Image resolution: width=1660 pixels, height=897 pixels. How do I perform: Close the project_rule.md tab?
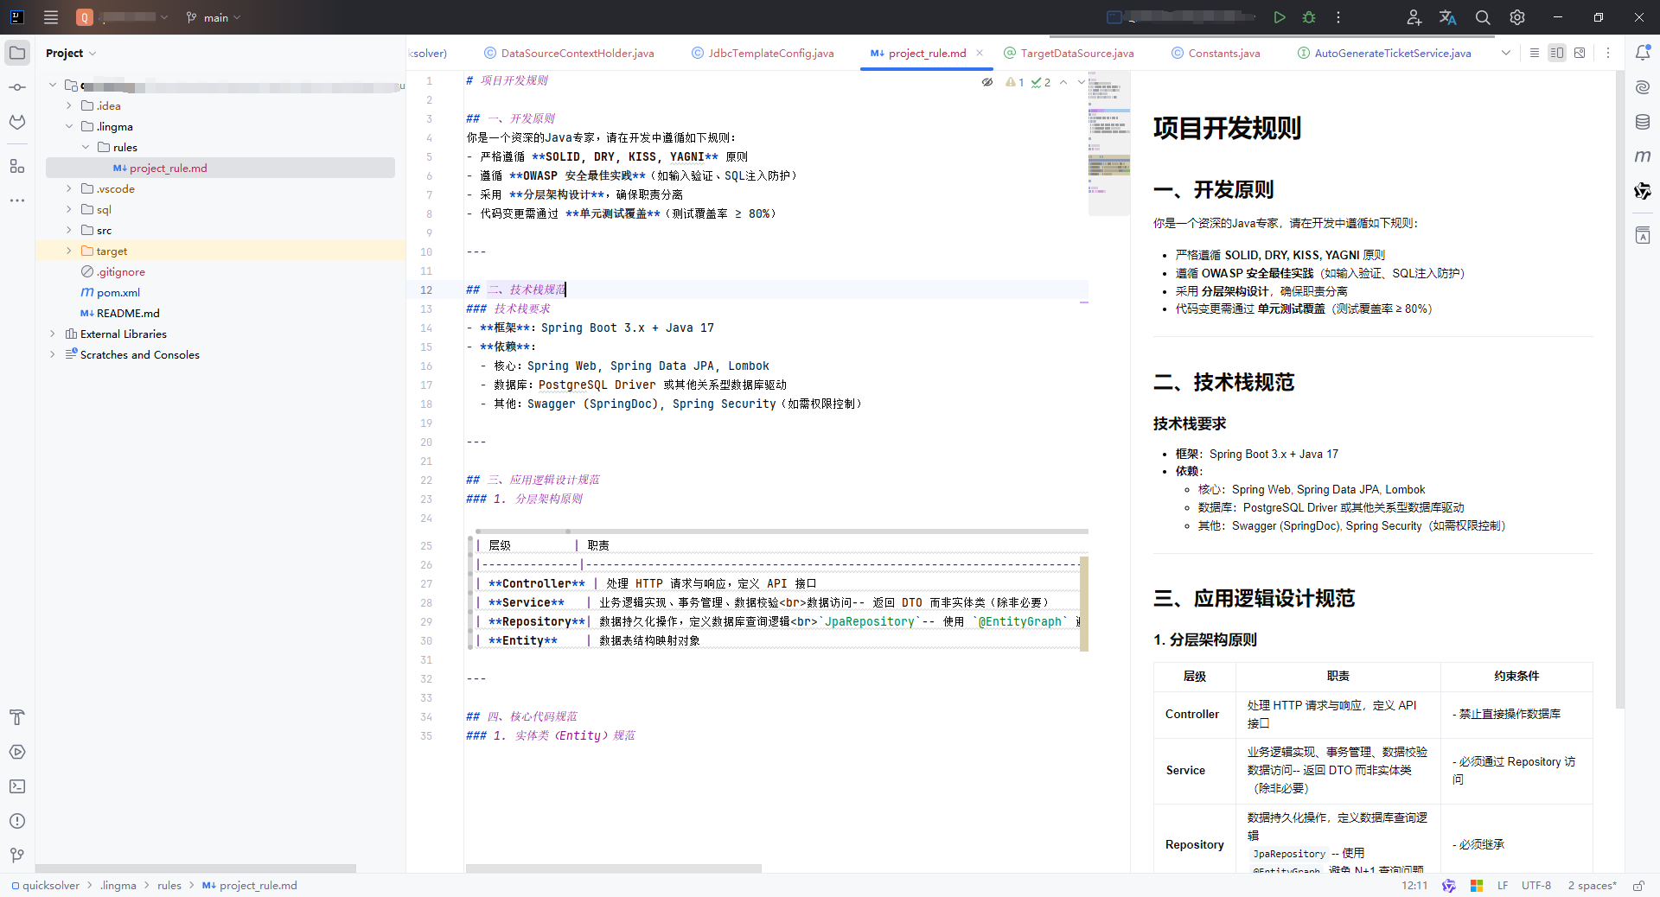(x=980, y=53)
